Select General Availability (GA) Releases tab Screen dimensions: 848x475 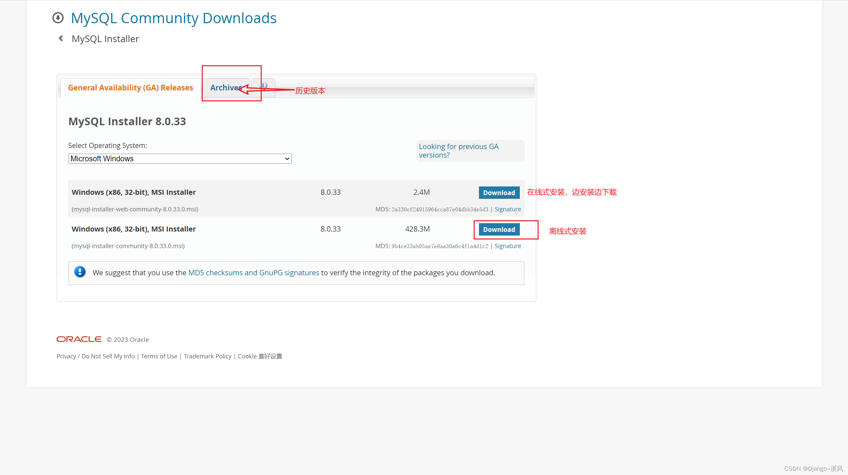click(x=131, y=88)
